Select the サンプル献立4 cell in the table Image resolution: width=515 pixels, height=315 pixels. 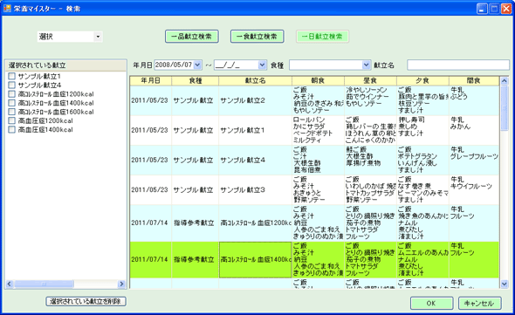255,161
